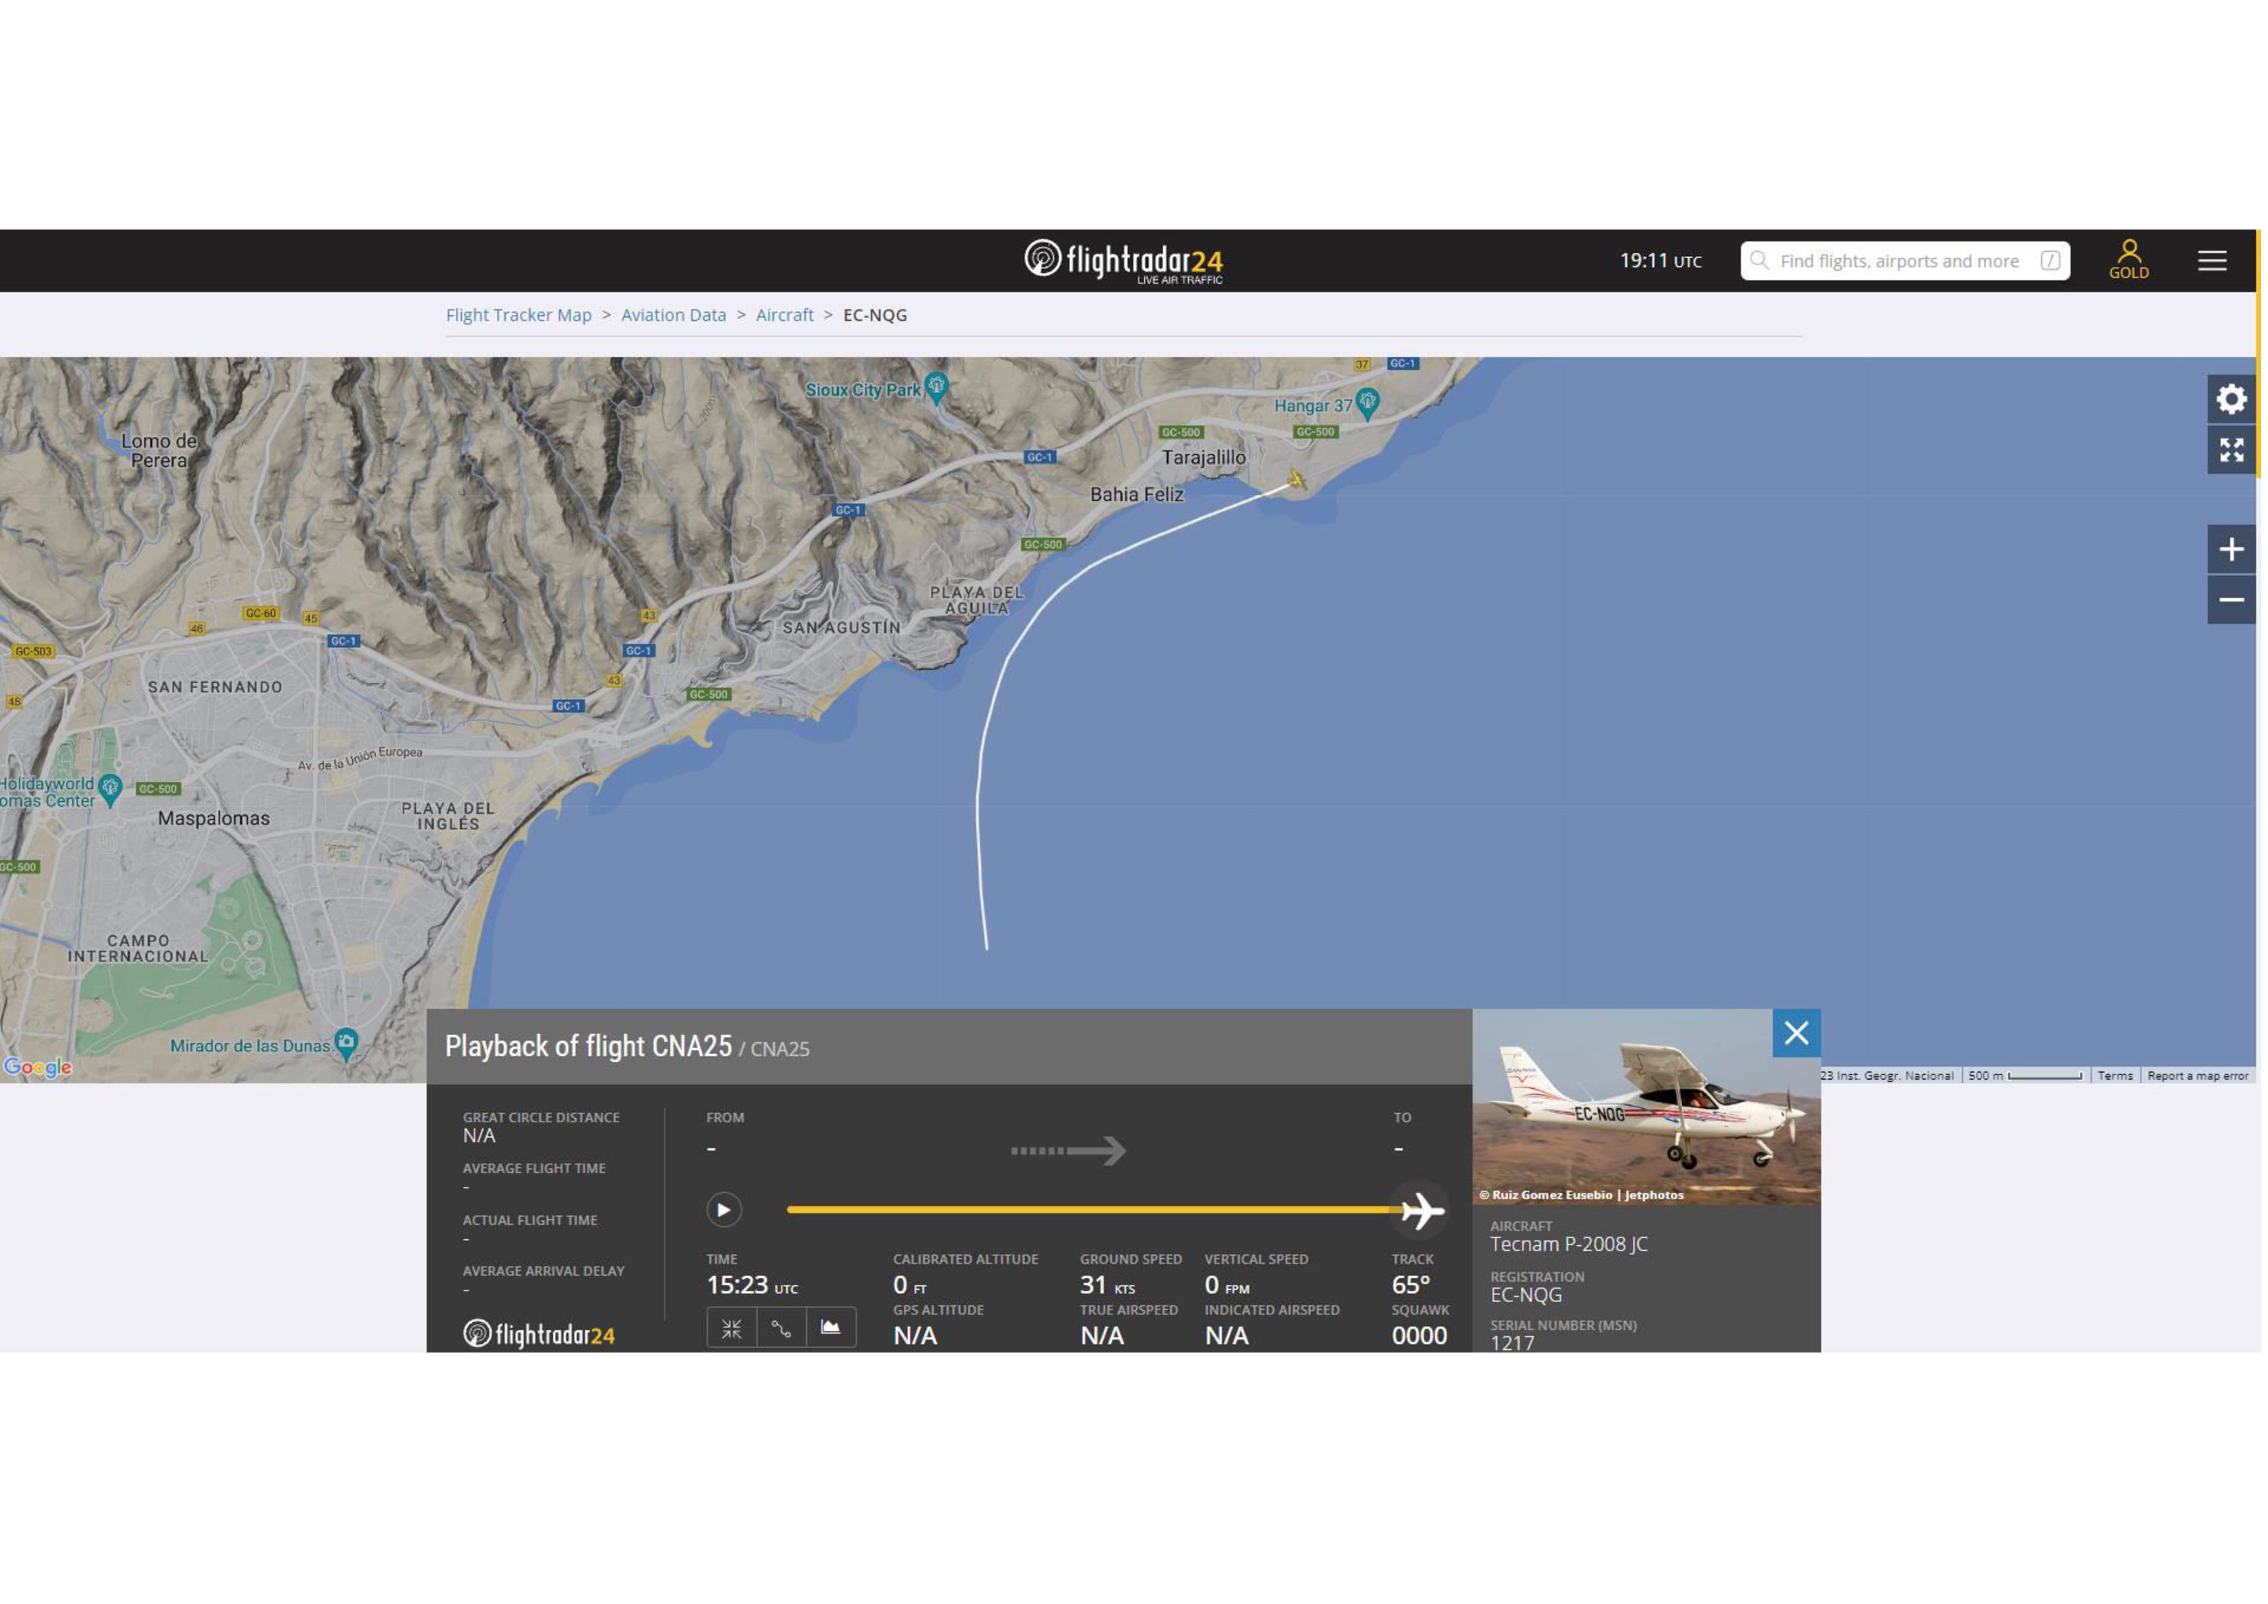Zoom out on the map
This screenshot has width=2268, height=1604.
pyautogui.click(x=2231, y=601)
